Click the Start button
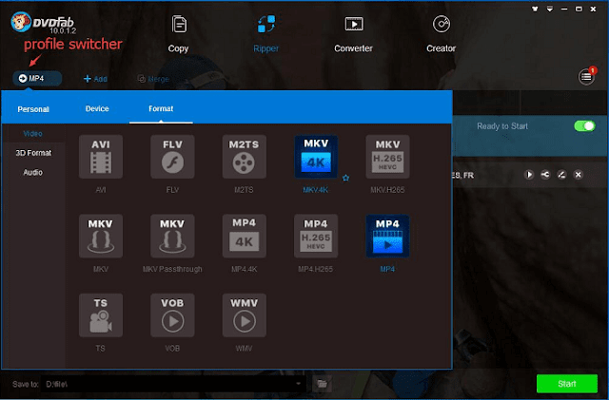This screenshot has height=400, width=609. click(x=567, y=384)
